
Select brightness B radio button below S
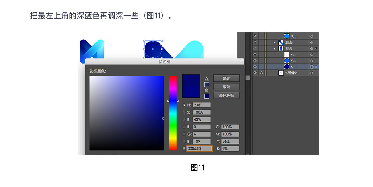[184, 119]
